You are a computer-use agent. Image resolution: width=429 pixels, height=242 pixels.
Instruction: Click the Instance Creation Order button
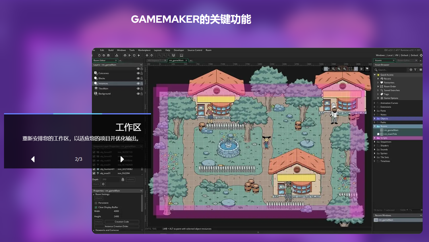click(x=117, y=226)
